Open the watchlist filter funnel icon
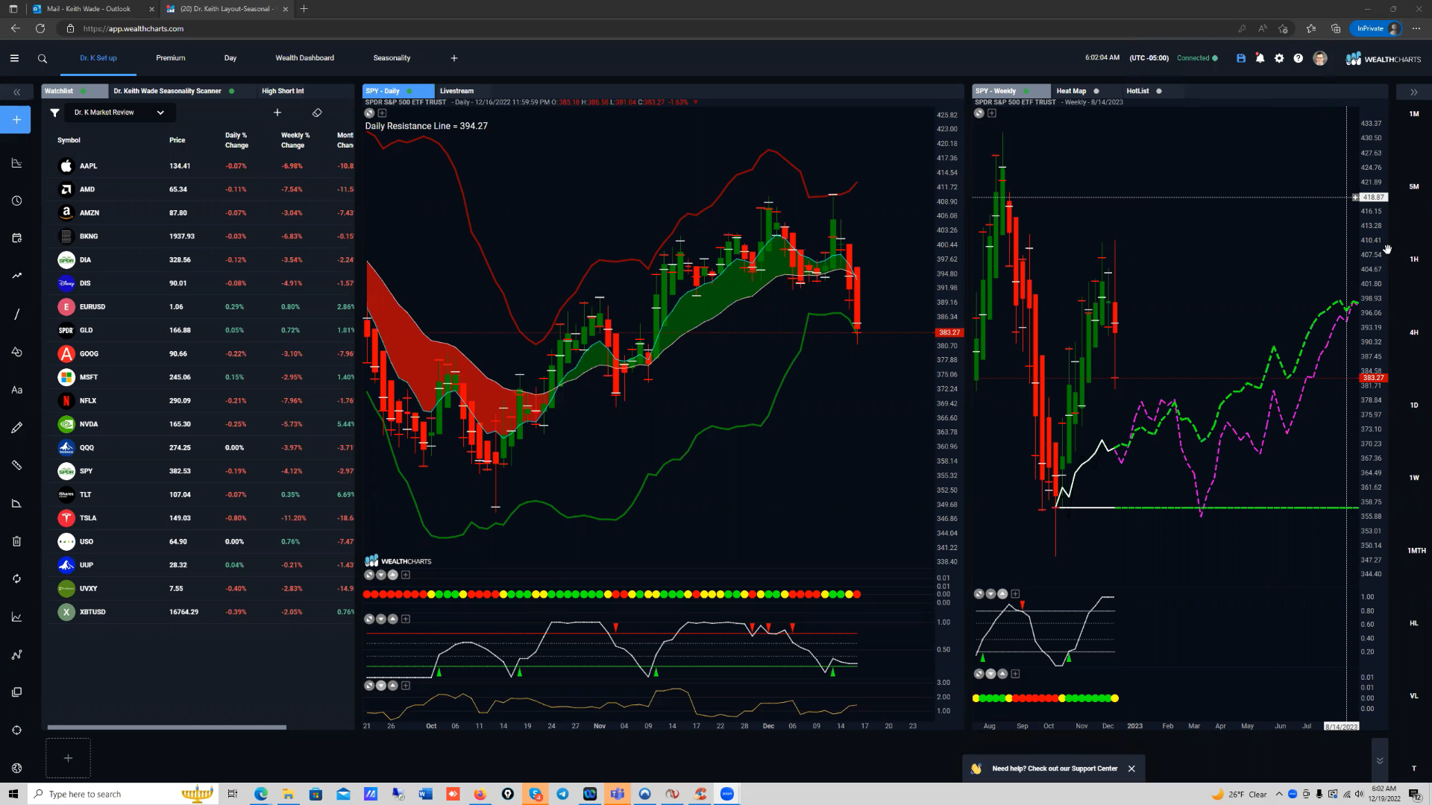Viewport: 1432px width, 805px height. 54,113
